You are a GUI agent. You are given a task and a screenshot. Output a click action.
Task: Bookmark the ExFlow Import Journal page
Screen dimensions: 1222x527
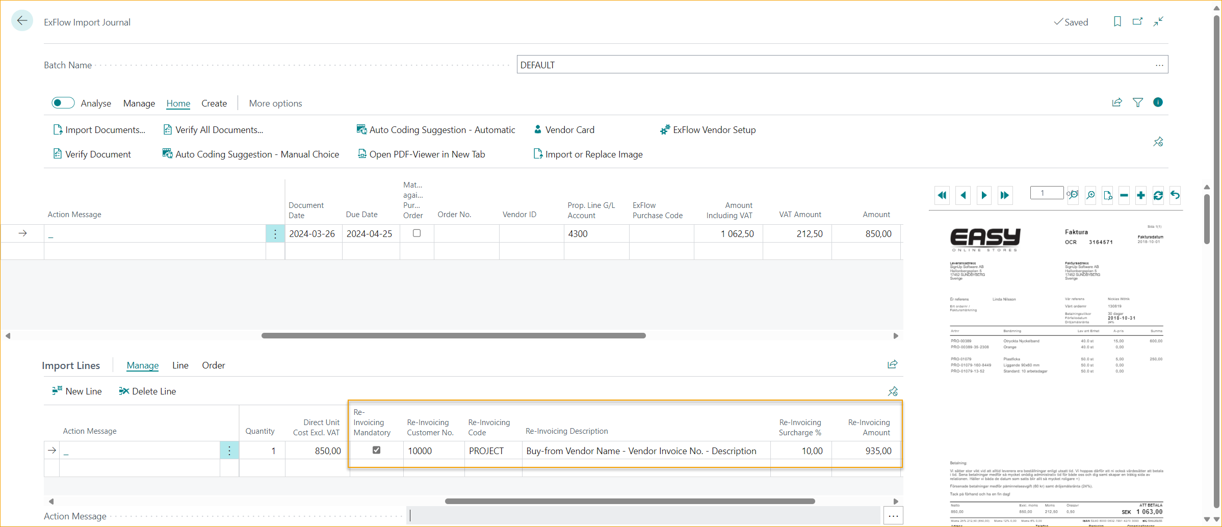point(1117,21)
